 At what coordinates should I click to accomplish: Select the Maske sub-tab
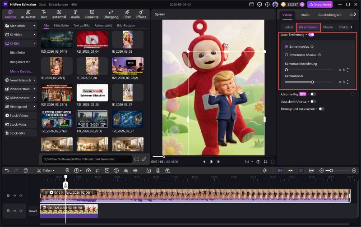(328, 27)
